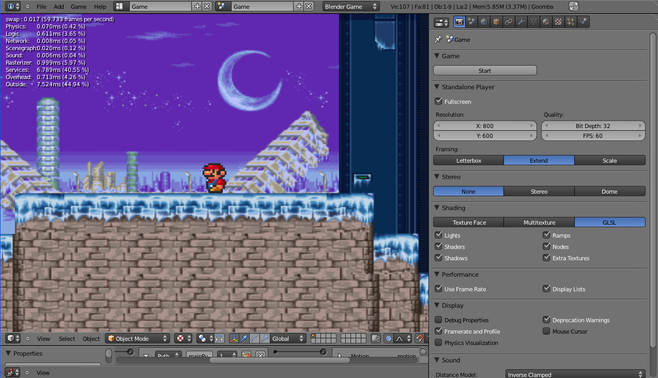
Task: Open the Render properties tab (camera icon)
Action: pyautogui.click(x=459, y=22)
